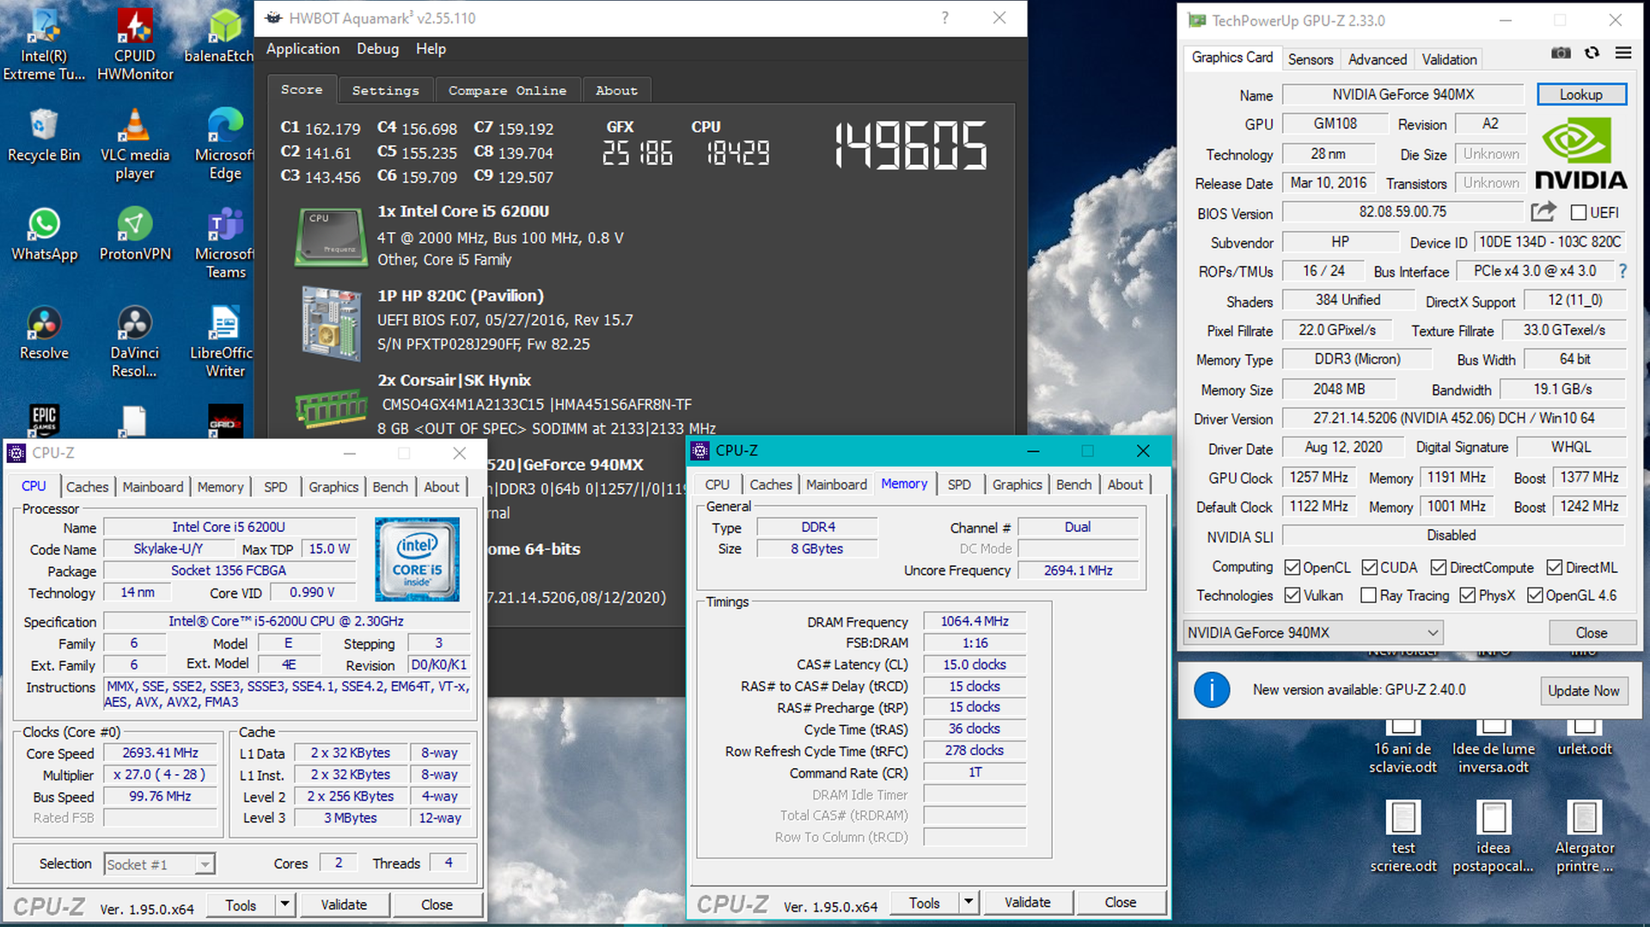Open DaVinci Resolve desktop shortcut
This screenshot has height=927, width=1650.
pyautogui.click(x=135, y=342)
